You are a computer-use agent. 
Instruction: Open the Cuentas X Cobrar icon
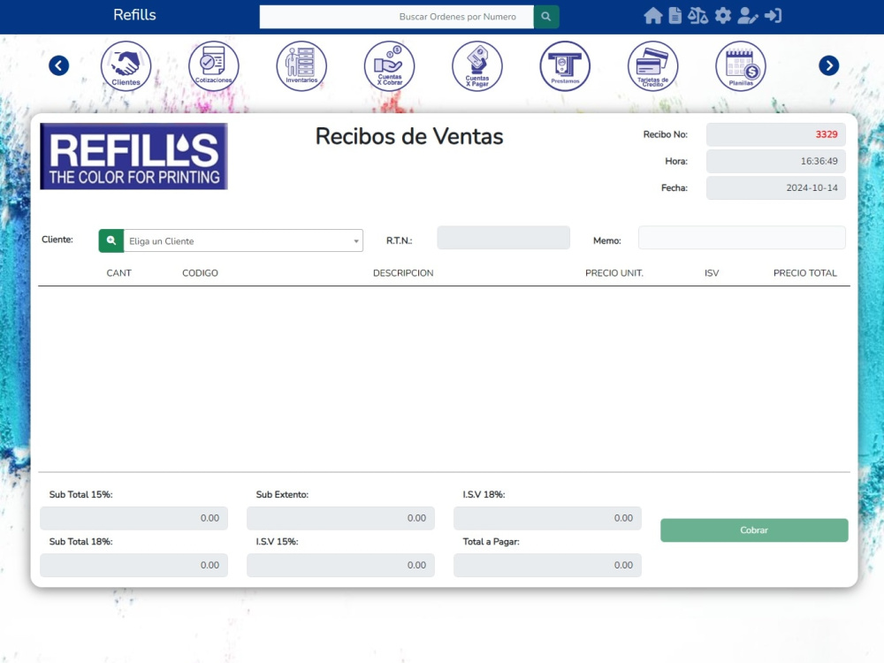(389, 66)
